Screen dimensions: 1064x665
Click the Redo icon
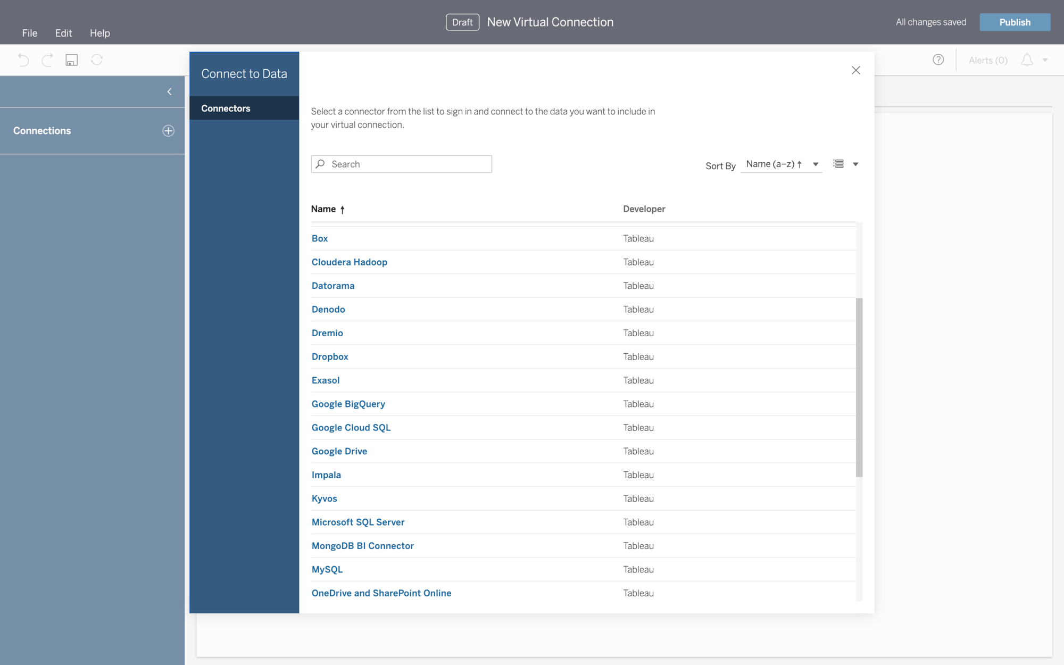(x=47, y=60)
